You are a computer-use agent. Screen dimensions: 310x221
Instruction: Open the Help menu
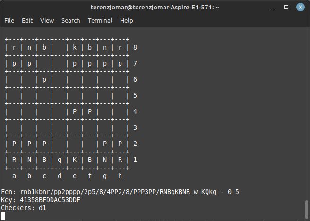[x=126, y=21]
